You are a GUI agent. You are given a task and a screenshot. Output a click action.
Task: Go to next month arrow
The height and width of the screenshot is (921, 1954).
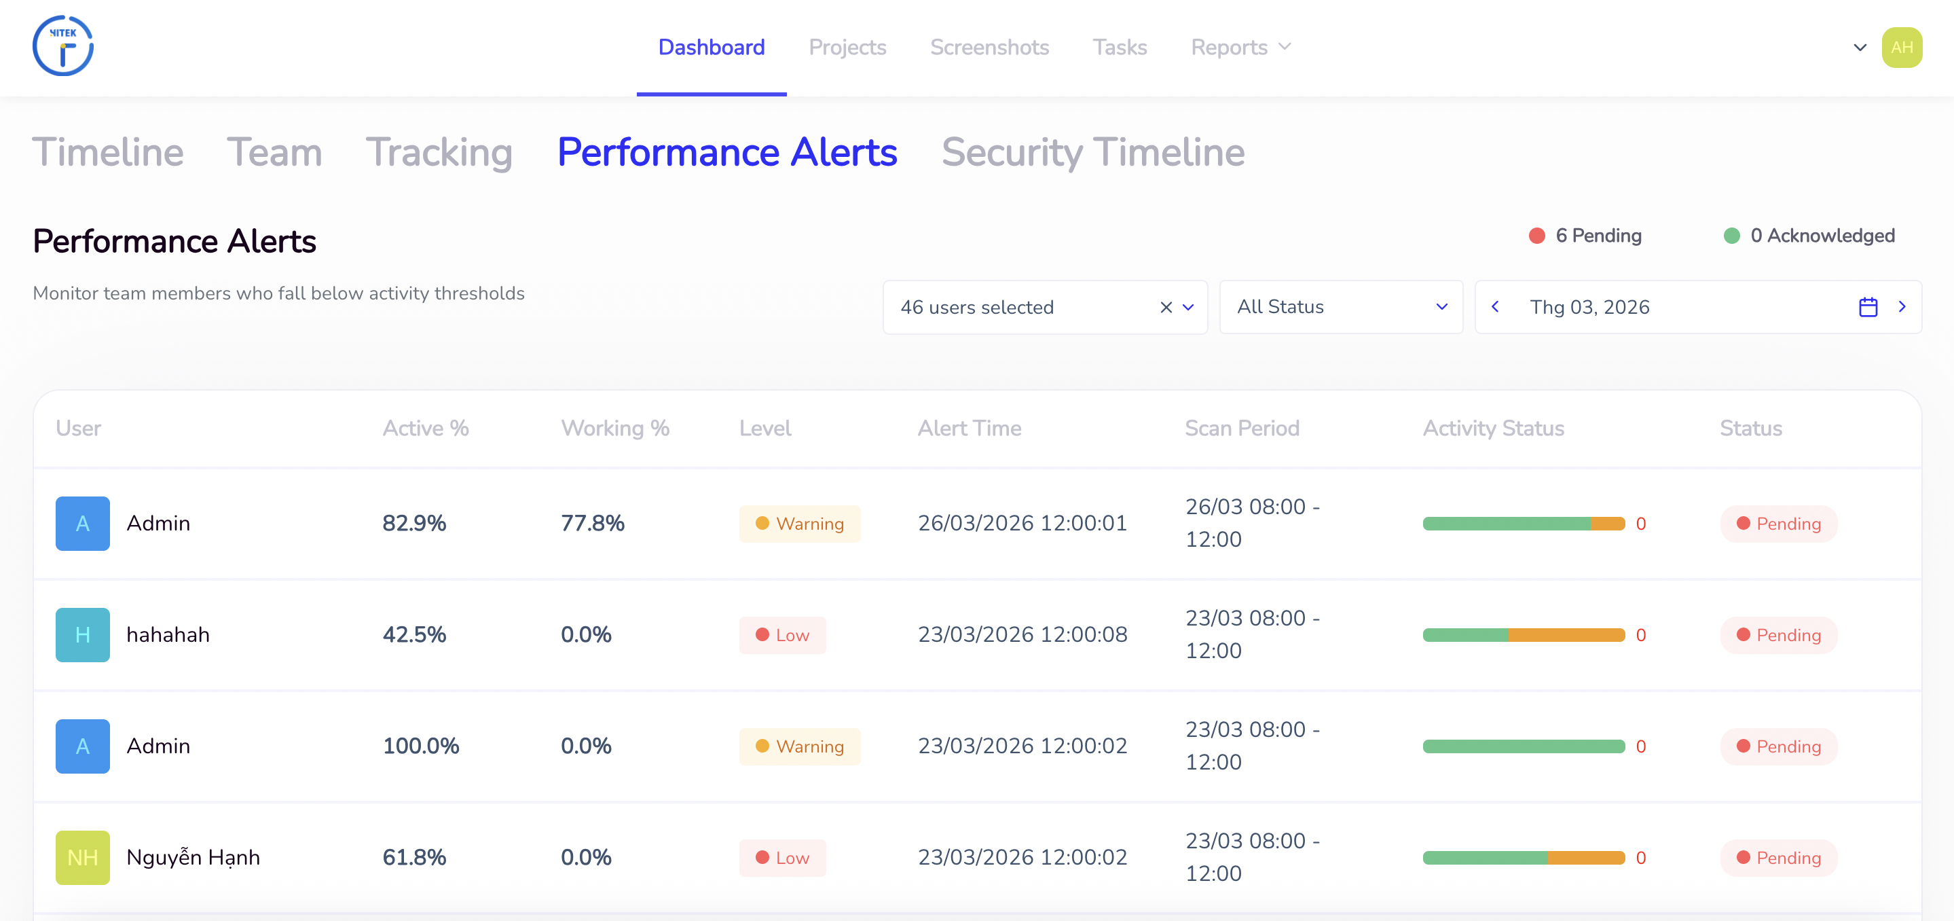tap(1902, 306)
